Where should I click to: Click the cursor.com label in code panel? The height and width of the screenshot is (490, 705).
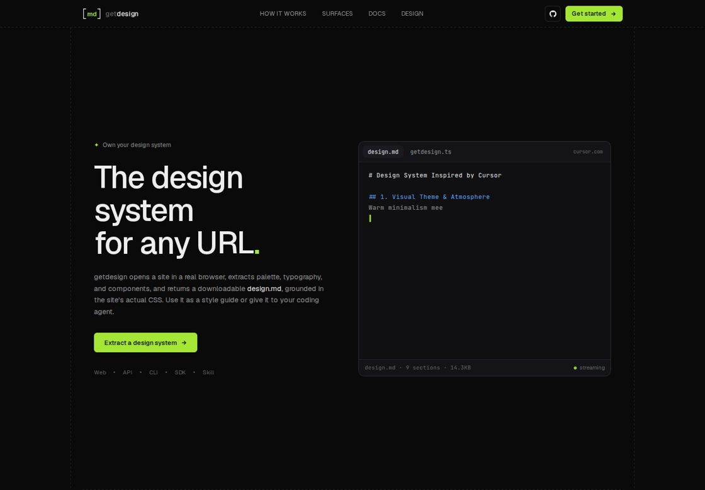click(x=588, y=152)
